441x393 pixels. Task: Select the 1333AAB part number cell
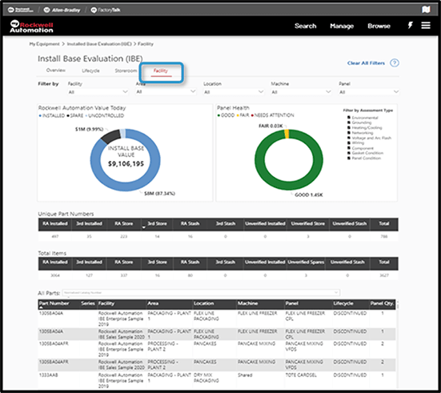point(48,375)
